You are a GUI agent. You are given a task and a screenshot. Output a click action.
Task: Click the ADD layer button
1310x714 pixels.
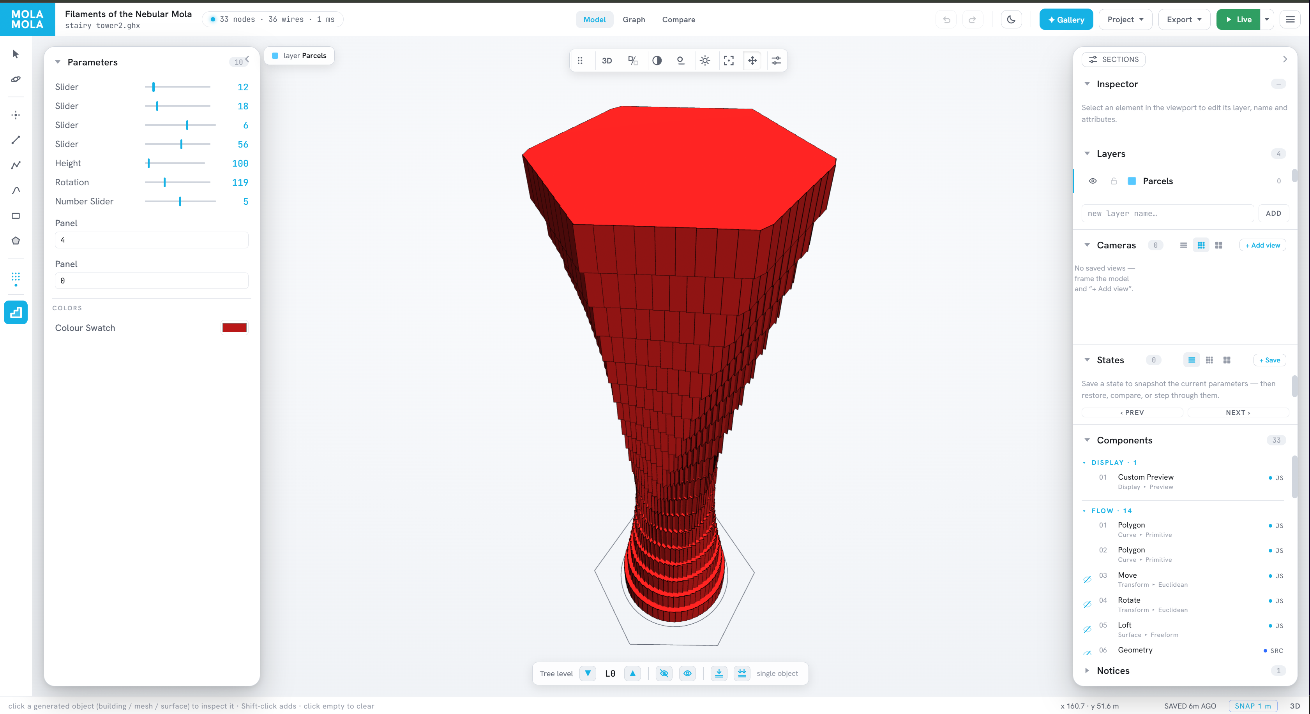(x=1273, y=213)
